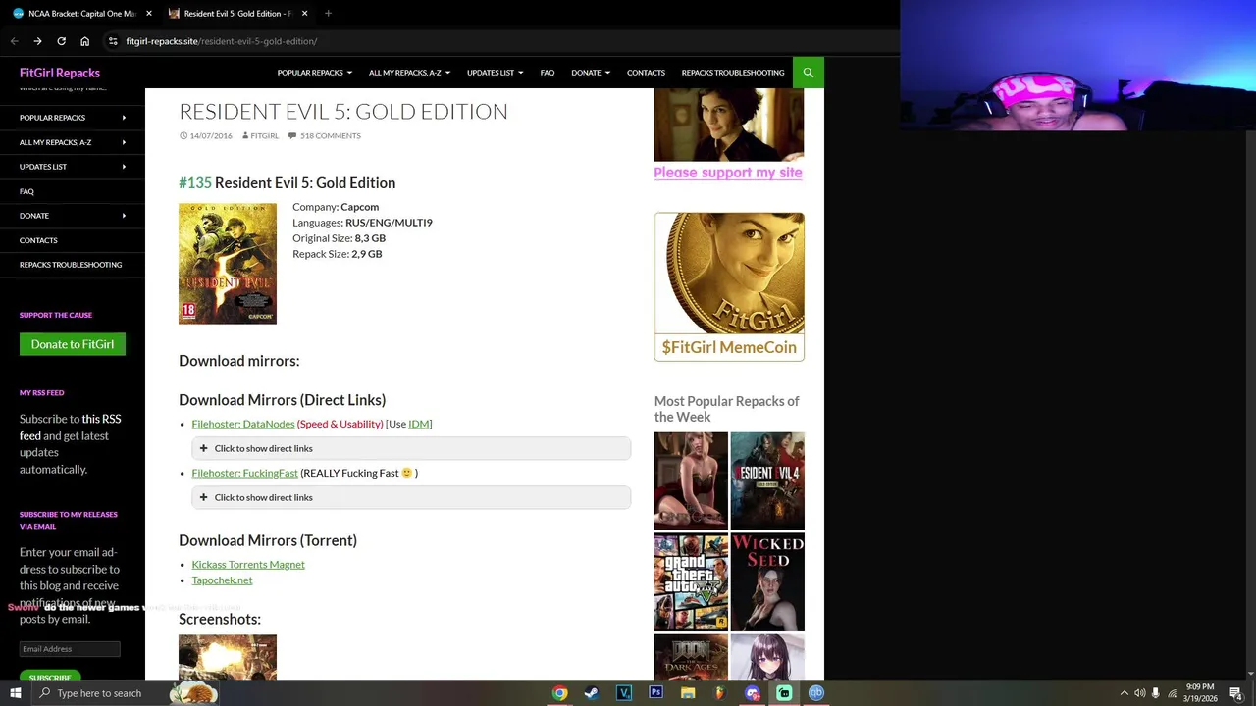The image size is (1256, 706).
Task: Open FAQ in the left sidebar
Action: (x=26, y=191)
